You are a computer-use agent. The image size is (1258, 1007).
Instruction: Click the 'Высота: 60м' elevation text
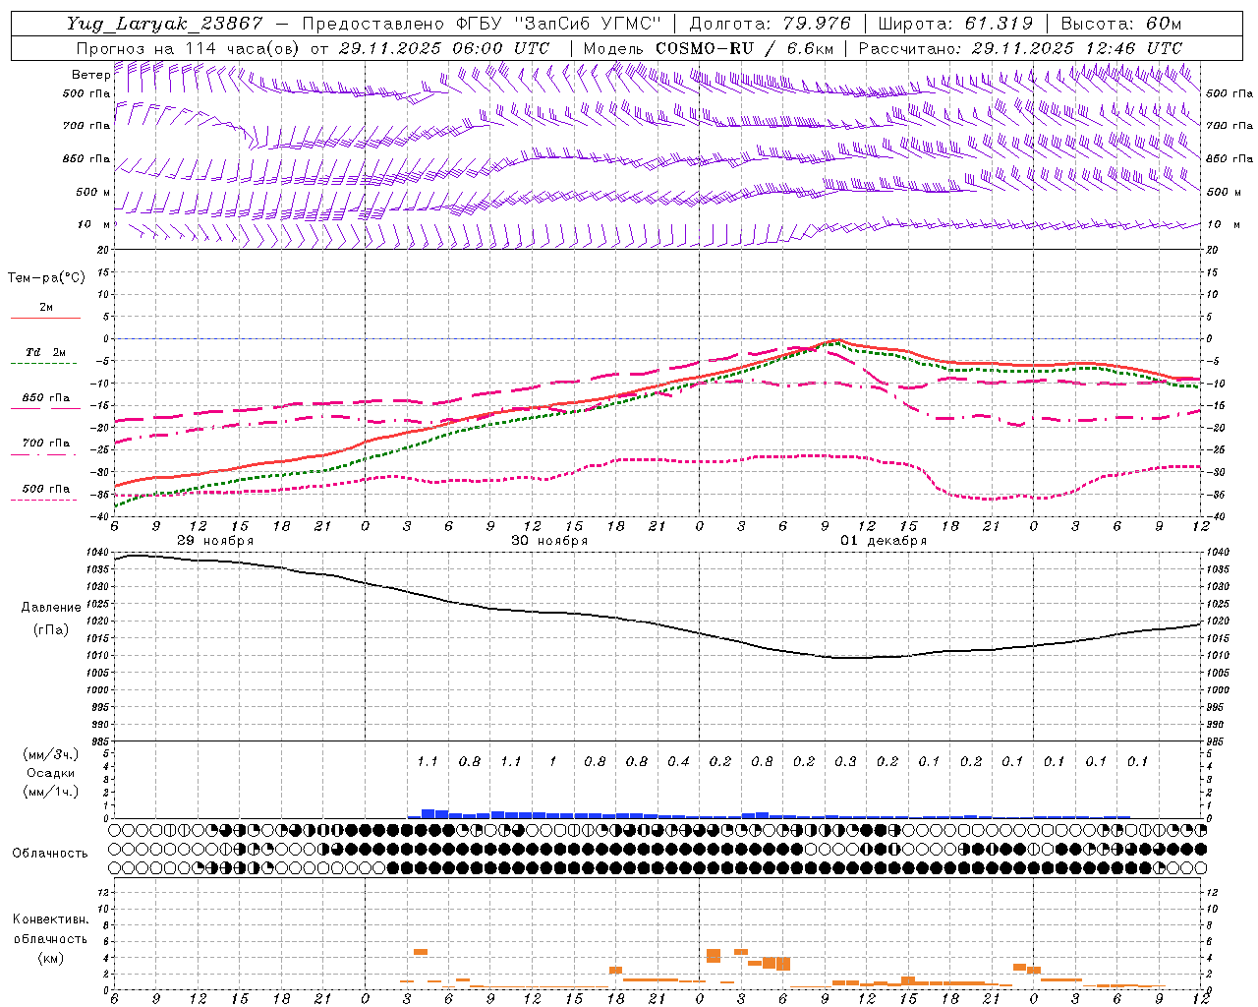pyautogui.click(x=1120, y=24)
